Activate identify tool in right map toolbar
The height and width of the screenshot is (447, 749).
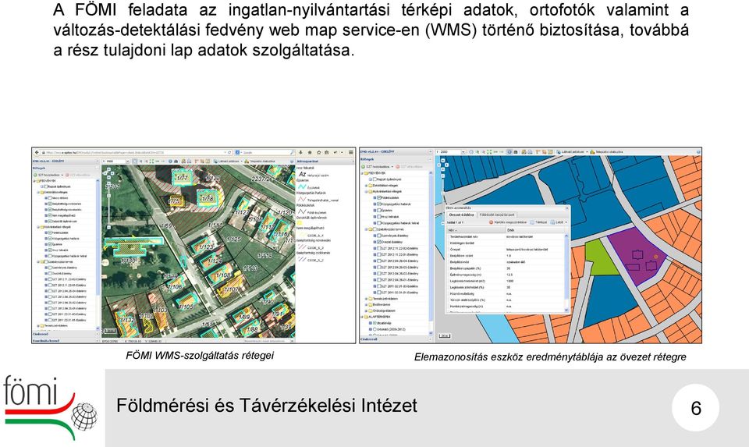pyautogui.click(x=509, y=152)
